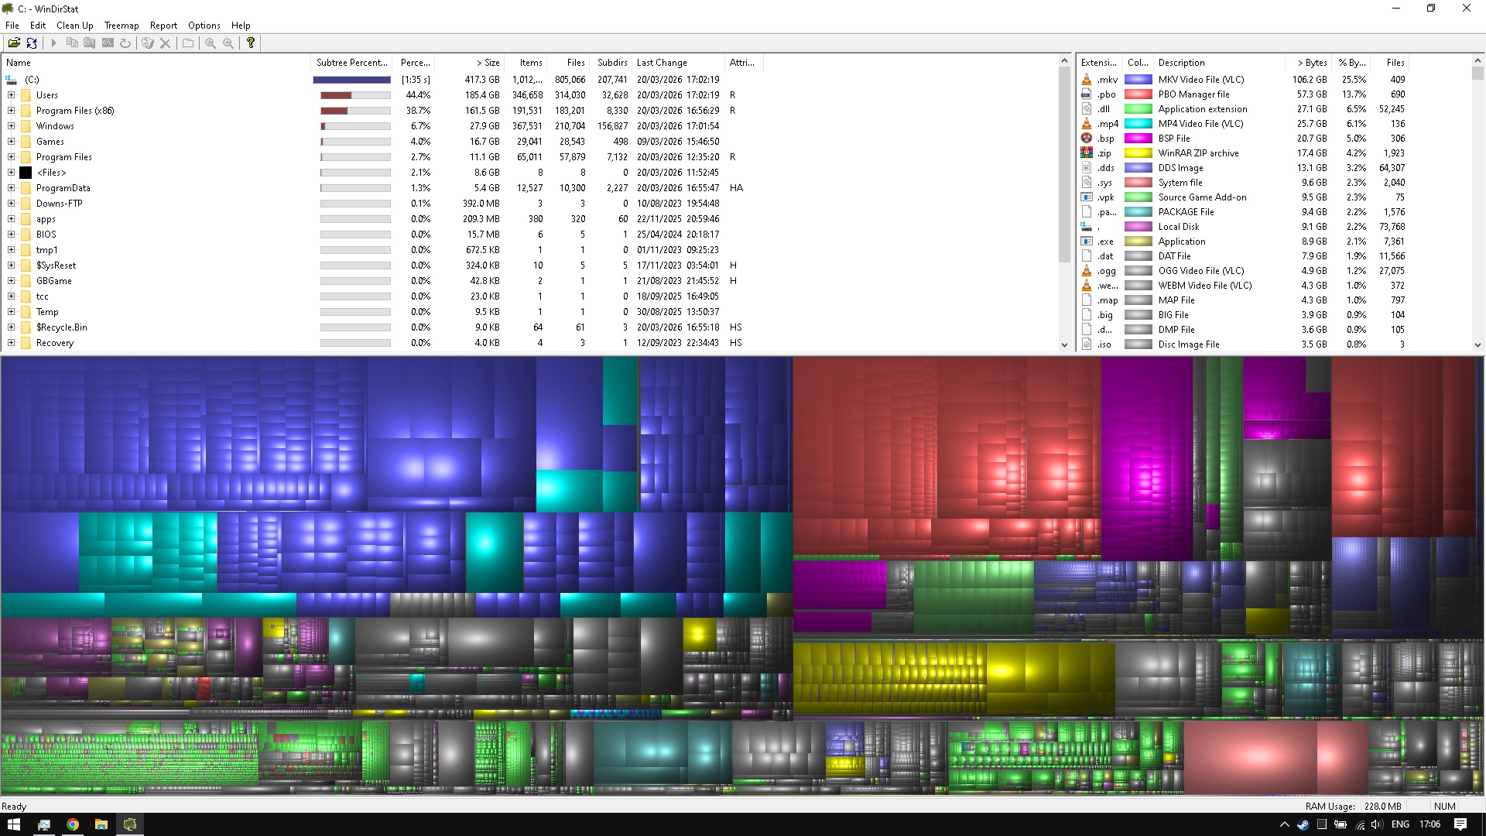Open the Treemap menu

tap(122, 26)
